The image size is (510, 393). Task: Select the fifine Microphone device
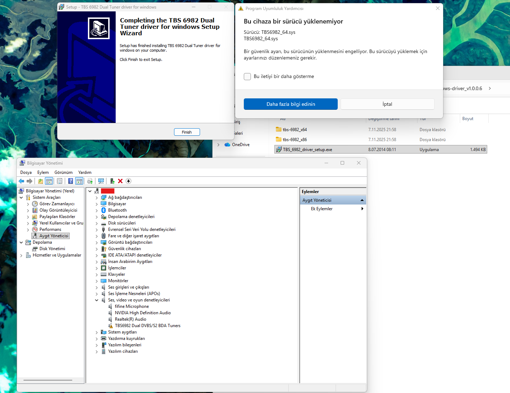132,306
